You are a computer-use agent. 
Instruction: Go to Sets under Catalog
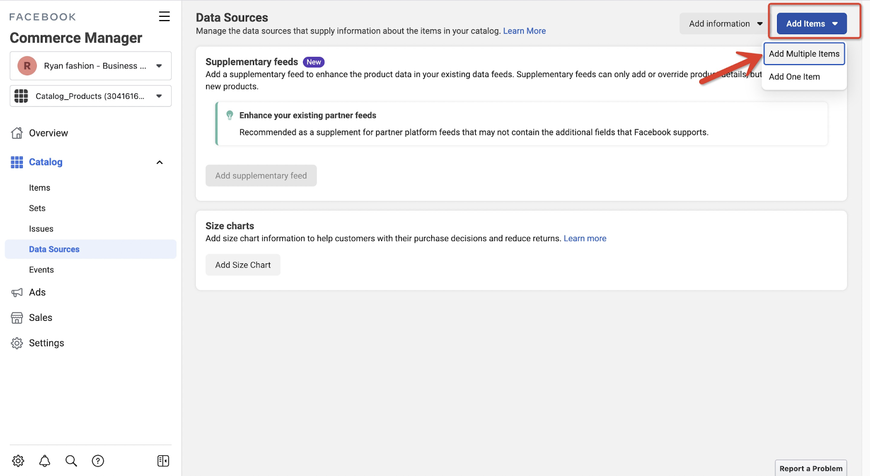pyautogui.click(x=38, y=208)
